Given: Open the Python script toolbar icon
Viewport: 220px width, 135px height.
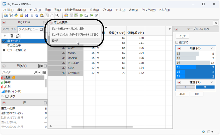Looking at the screenshot, I should point(16,15).
